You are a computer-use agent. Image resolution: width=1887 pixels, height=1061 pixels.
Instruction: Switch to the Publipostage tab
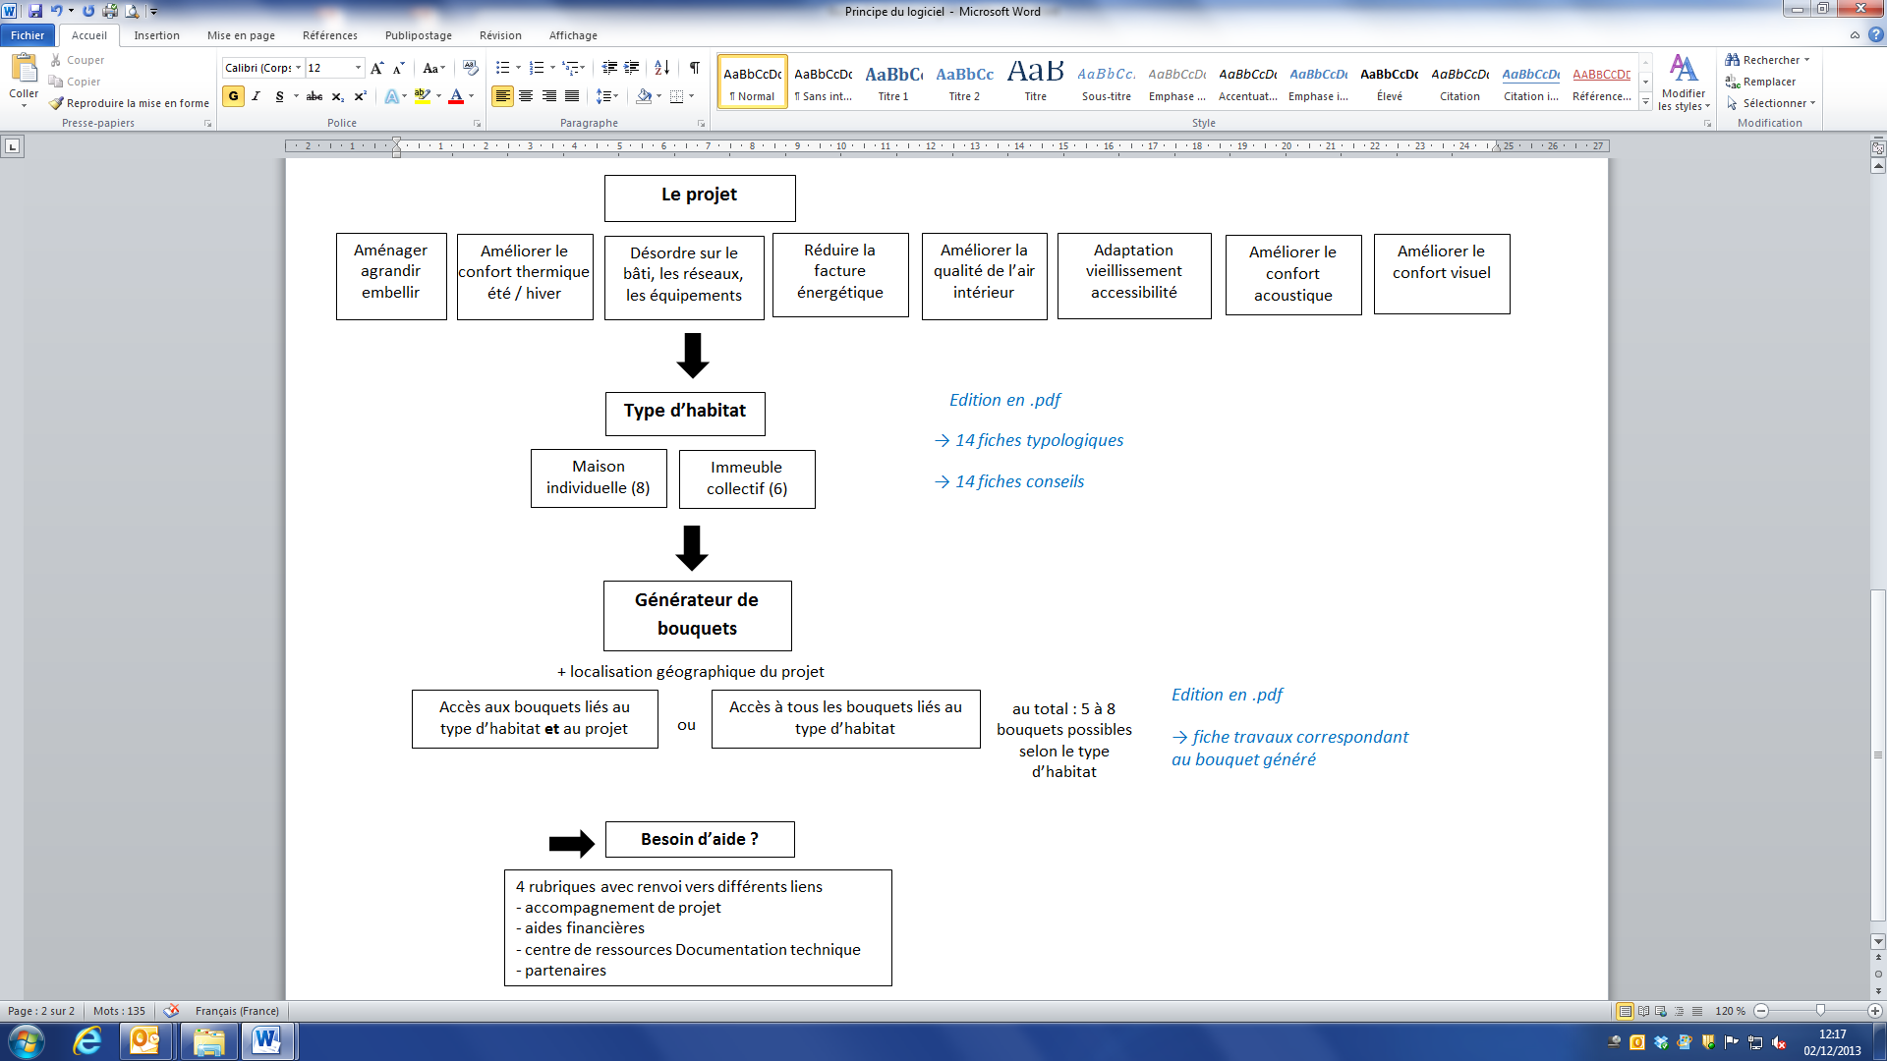[419, 35]
